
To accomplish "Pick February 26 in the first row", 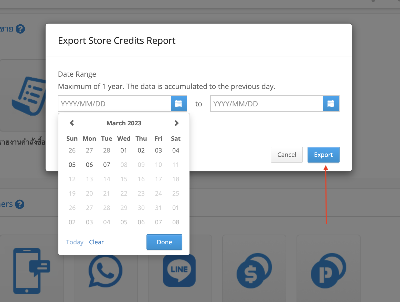I will pos(72,150).
